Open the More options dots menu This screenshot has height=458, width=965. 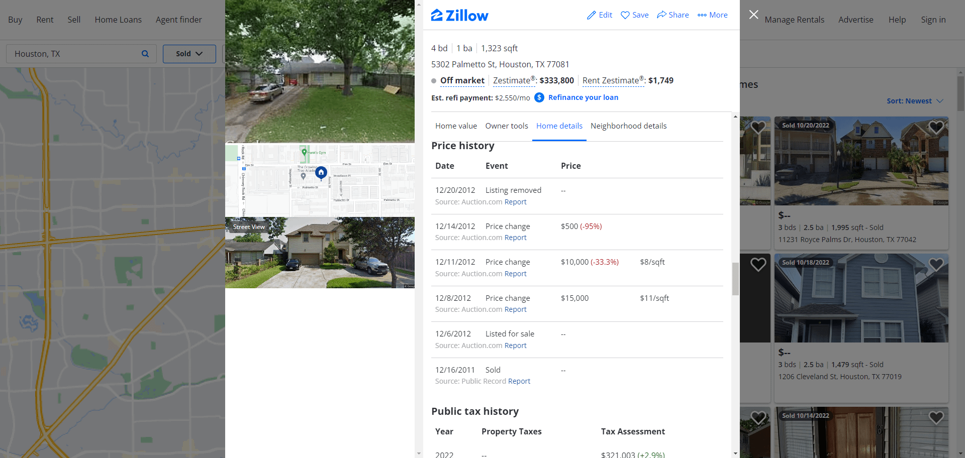(x=702, y=15)
